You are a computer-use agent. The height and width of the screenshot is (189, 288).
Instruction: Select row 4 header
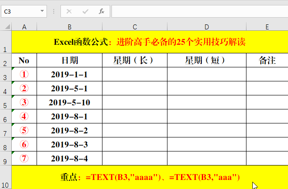(5, 88)
